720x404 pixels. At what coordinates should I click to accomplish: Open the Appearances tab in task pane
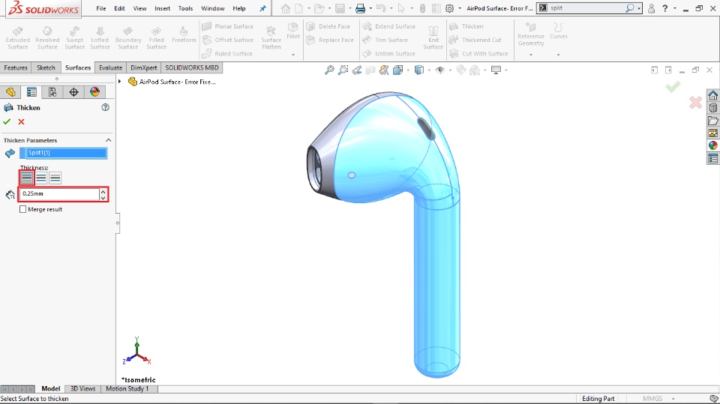point(712,145)
